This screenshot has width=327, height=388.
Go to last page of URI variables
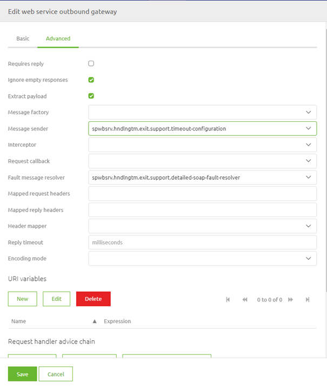click(x=308, y=300)
